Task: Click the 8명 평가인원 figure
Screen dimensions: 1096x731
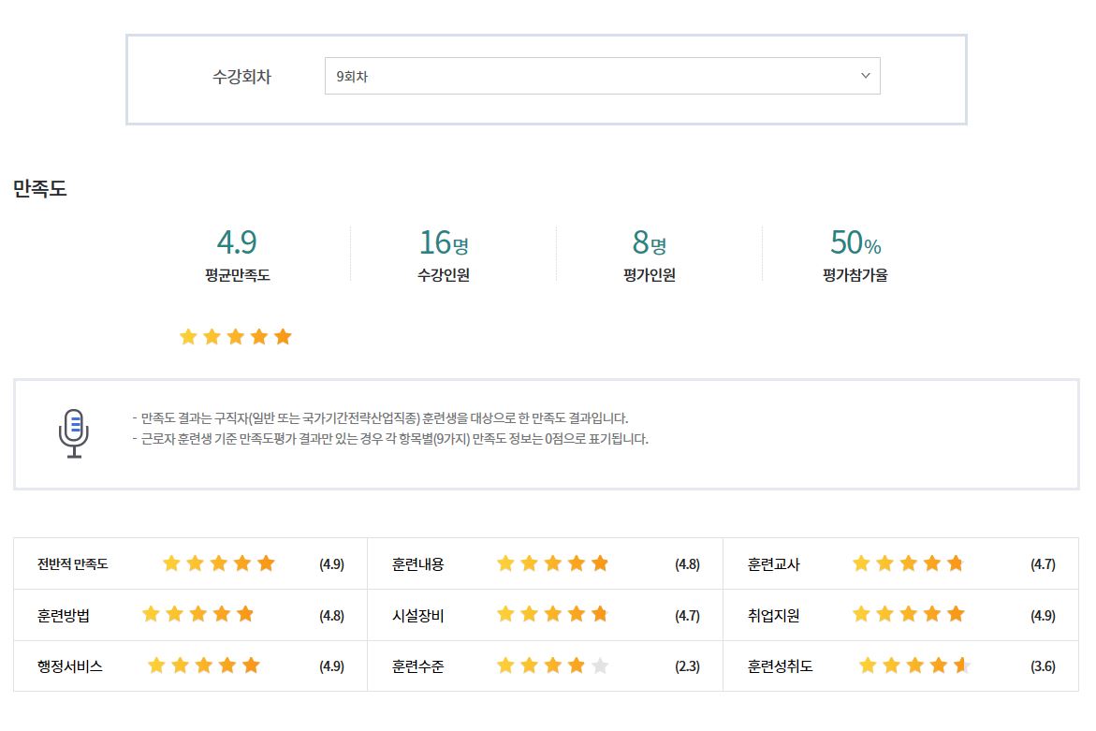Action: coord(649,242)
